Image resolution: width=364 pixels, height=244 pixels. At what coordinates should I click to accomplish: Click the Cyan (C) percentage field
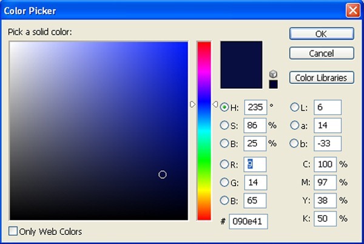click(x=325, y=164)
